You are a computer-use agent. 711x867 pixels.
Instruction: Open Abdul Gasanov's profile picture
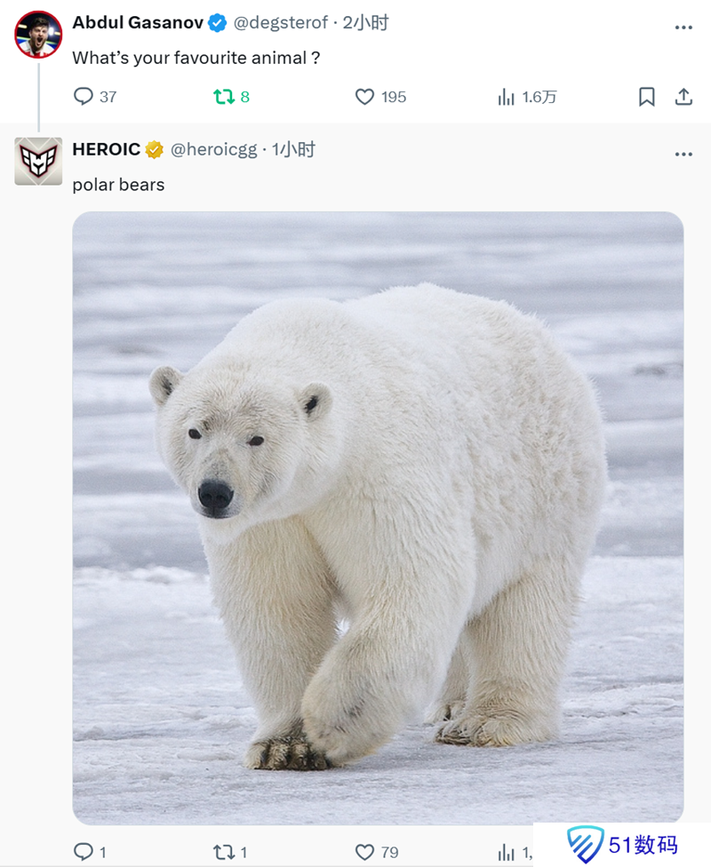38,35
